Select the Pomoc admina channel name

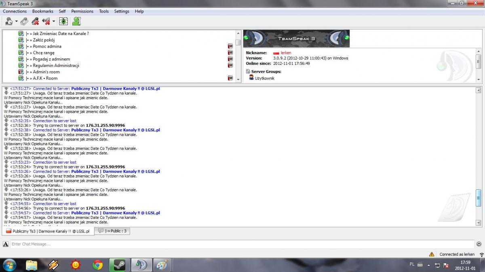(47, 46)
